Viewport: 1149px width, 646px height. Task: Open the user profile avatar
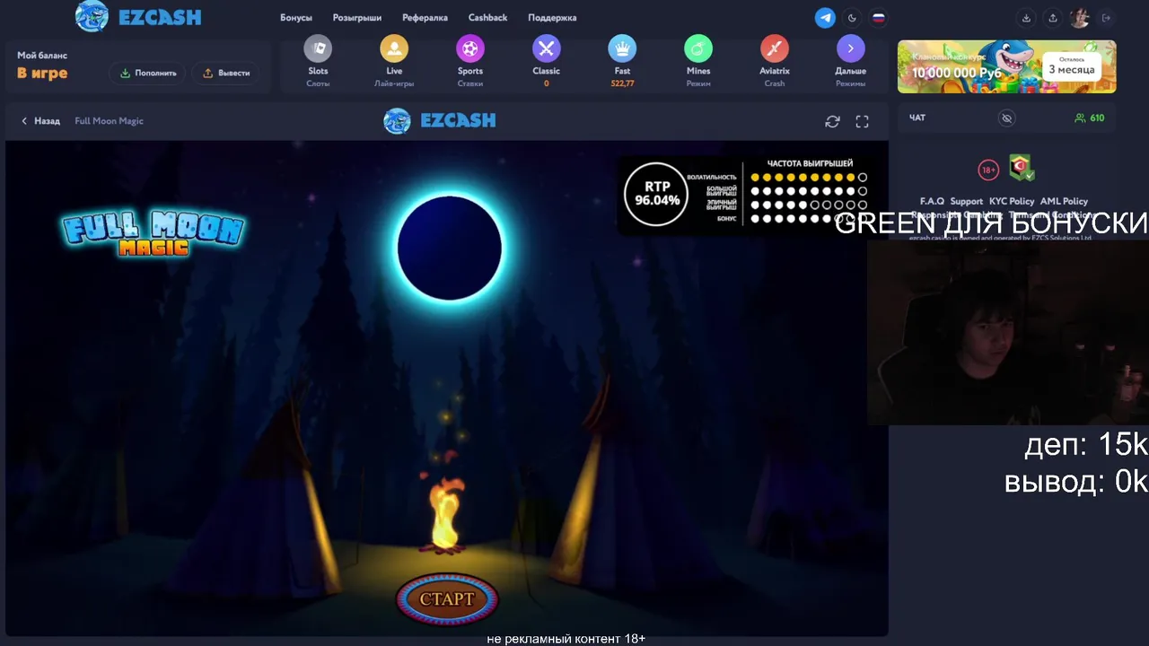click(1079, 18)
